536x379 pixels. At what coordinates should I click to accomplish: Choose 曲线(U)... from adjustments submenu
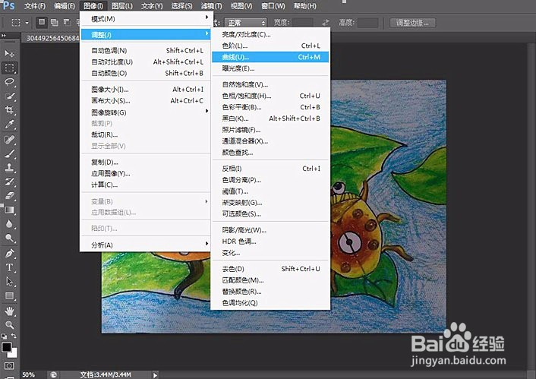(270, 57)
